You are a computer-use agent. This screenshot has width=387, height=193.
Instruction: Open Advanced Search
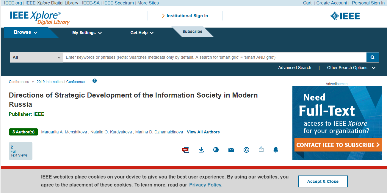[294, 68]
